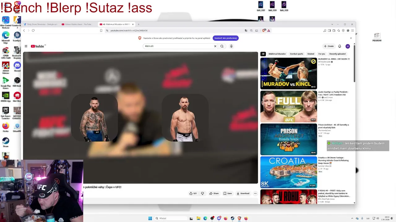Switch to the Party Shore Slovensko tab

(41, 24)
